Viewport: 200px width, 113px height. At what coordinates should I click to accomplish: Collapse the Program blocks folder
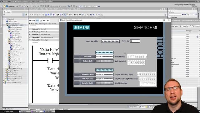coord(7,31)
